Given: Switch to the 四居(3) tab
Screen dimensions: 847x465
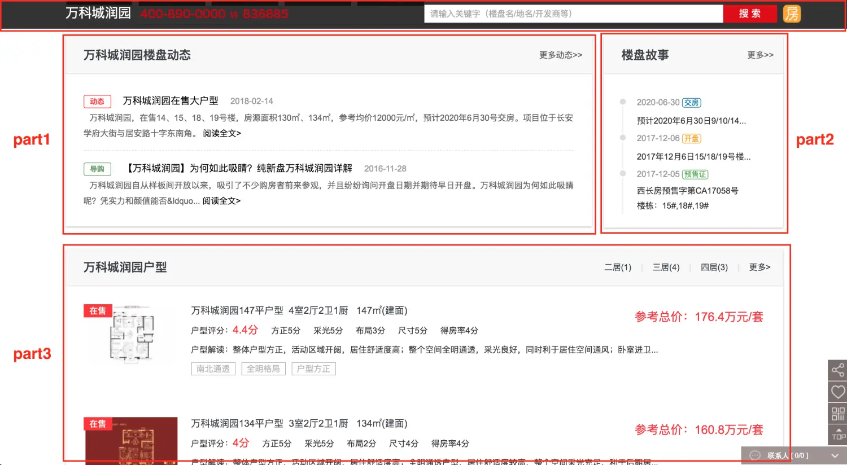Looking at the screenshot, I should pyautogui.click(x=714, y=267).
